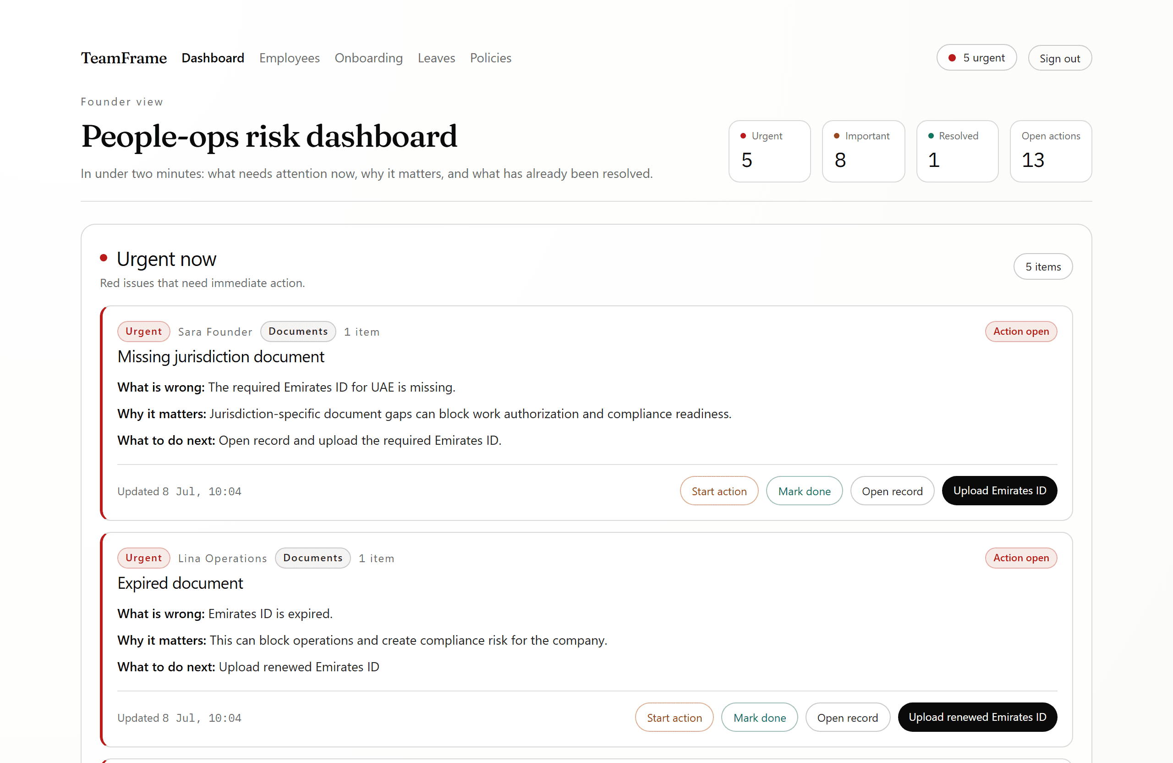Viewport: 1173px width, 763px height.
Task: Click the Sign out button
Action: coord(1060,58)
